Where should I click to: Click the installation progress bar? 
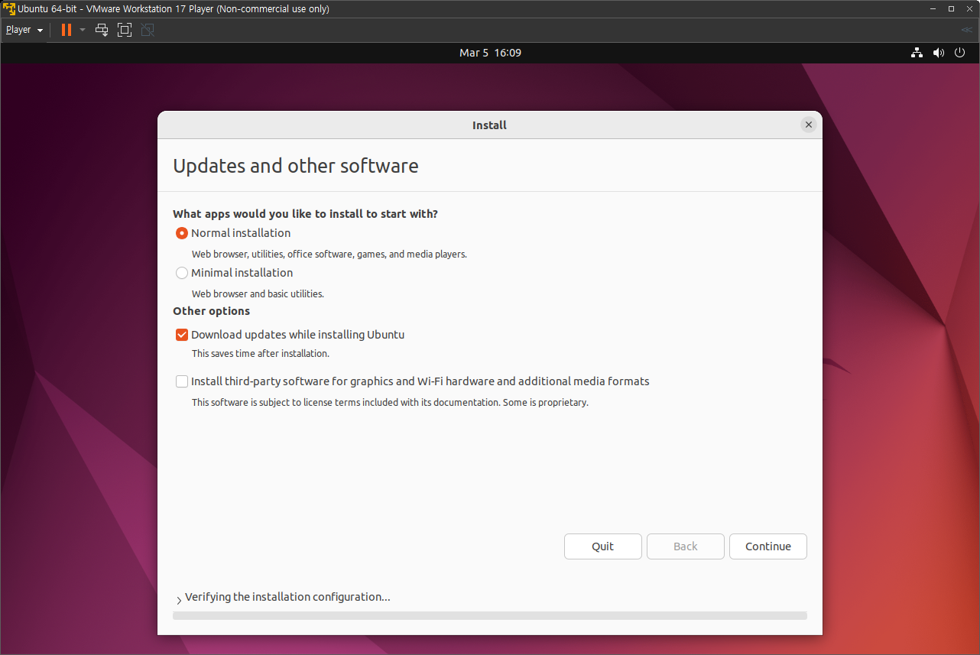tap(490, 615)
